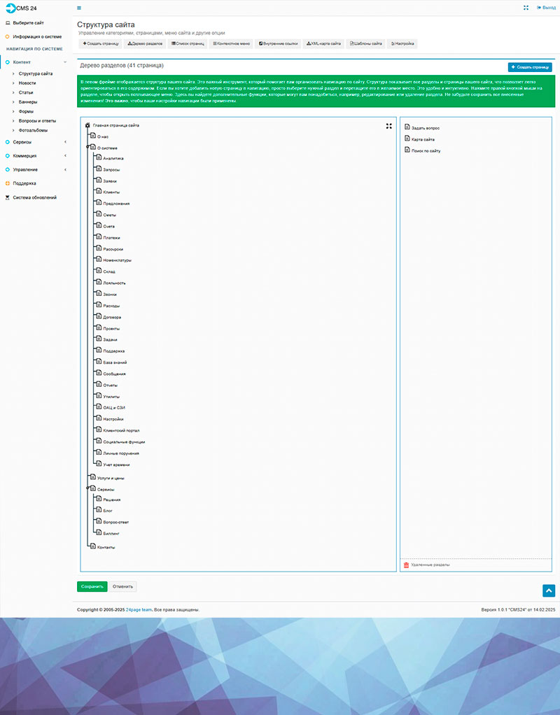560x715 pixels.
Task: Open Новости in the sidebar
Action: 27,83
